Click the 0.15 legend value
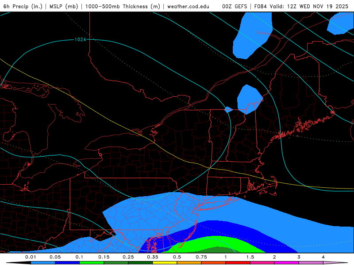 (x=104, y=257)
